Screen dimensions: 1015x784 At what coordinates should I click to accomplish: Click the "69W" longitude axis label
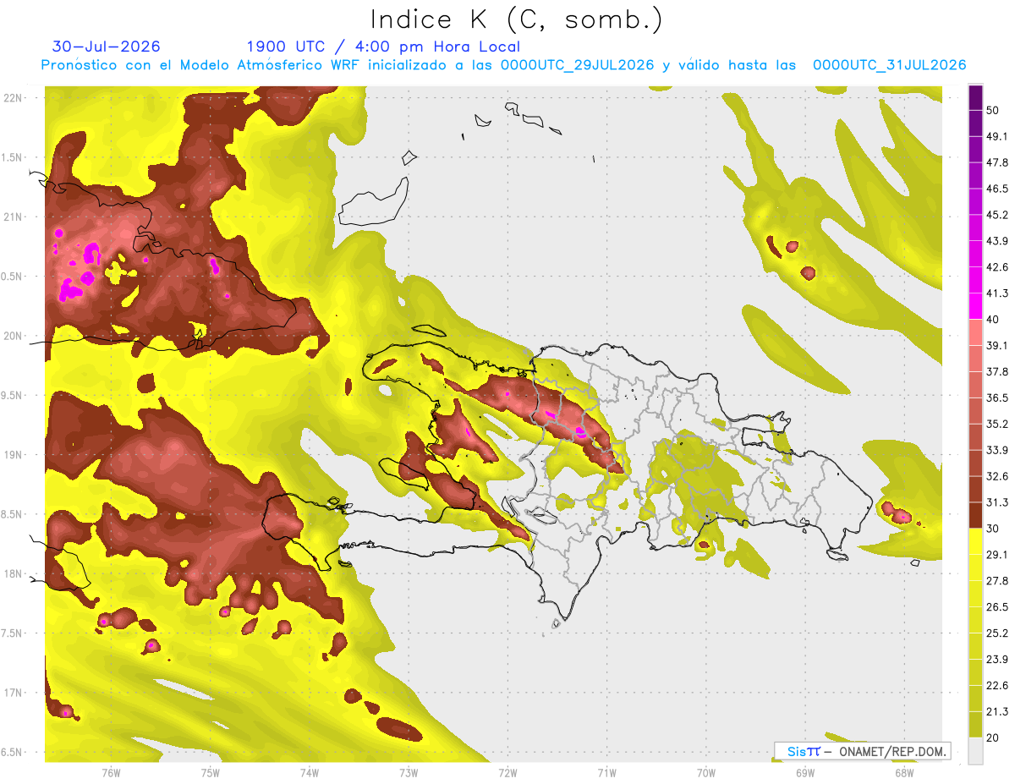point(805,772)
